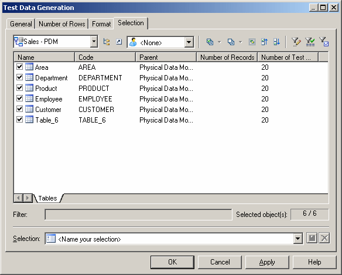The image size is (342, 275).
Task: Open the <None> user filter dropdown
Action: pyautogui.click(x=189, y=42)
